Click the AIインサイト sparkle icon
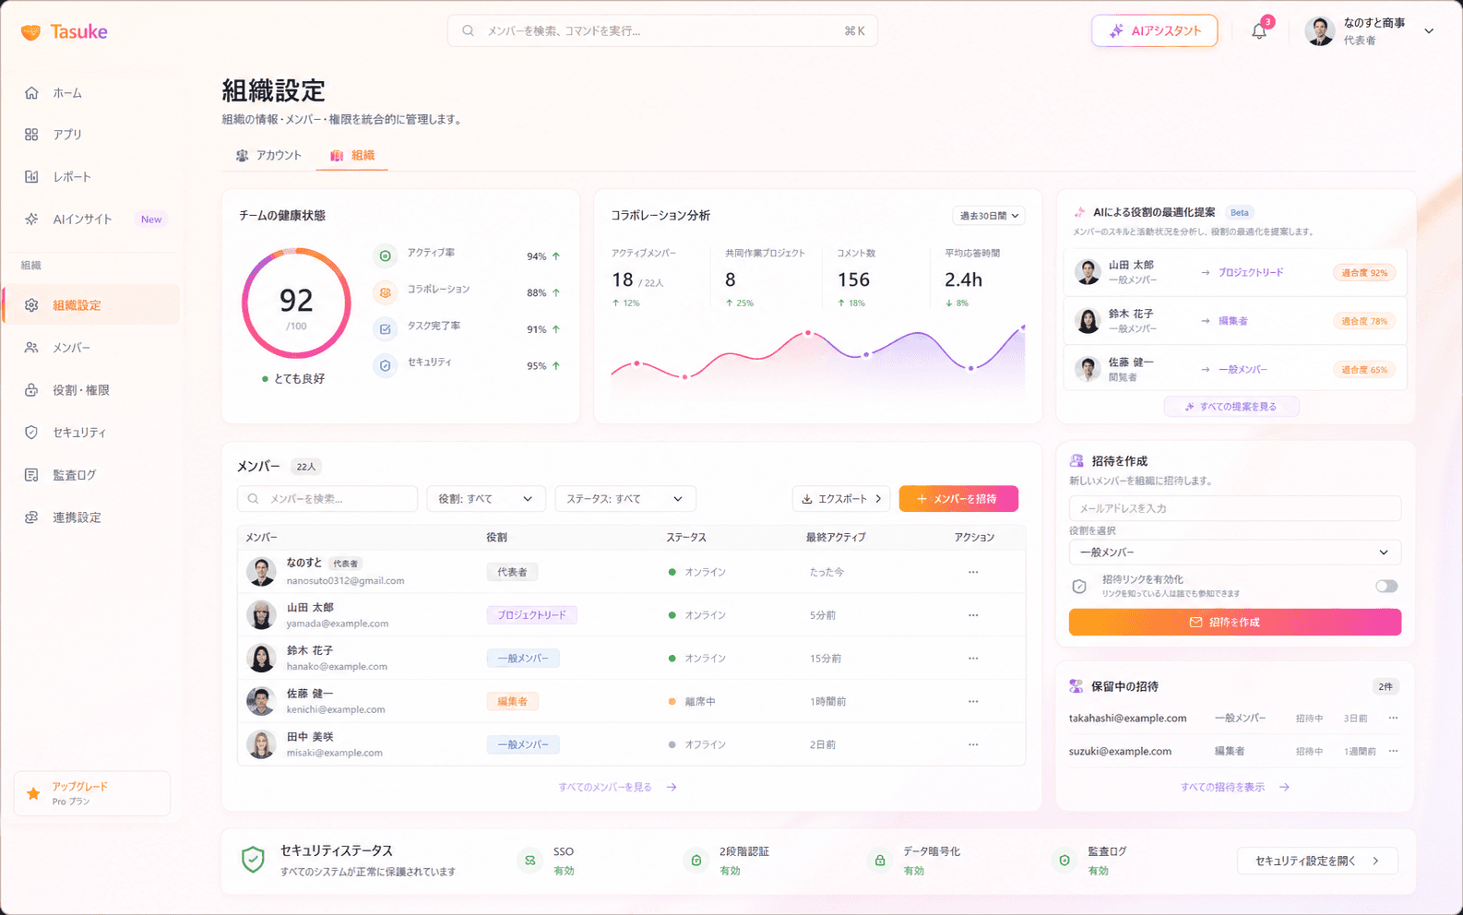Image resolution: width=1463 pixels, height=915 pixels. point(31,220)
